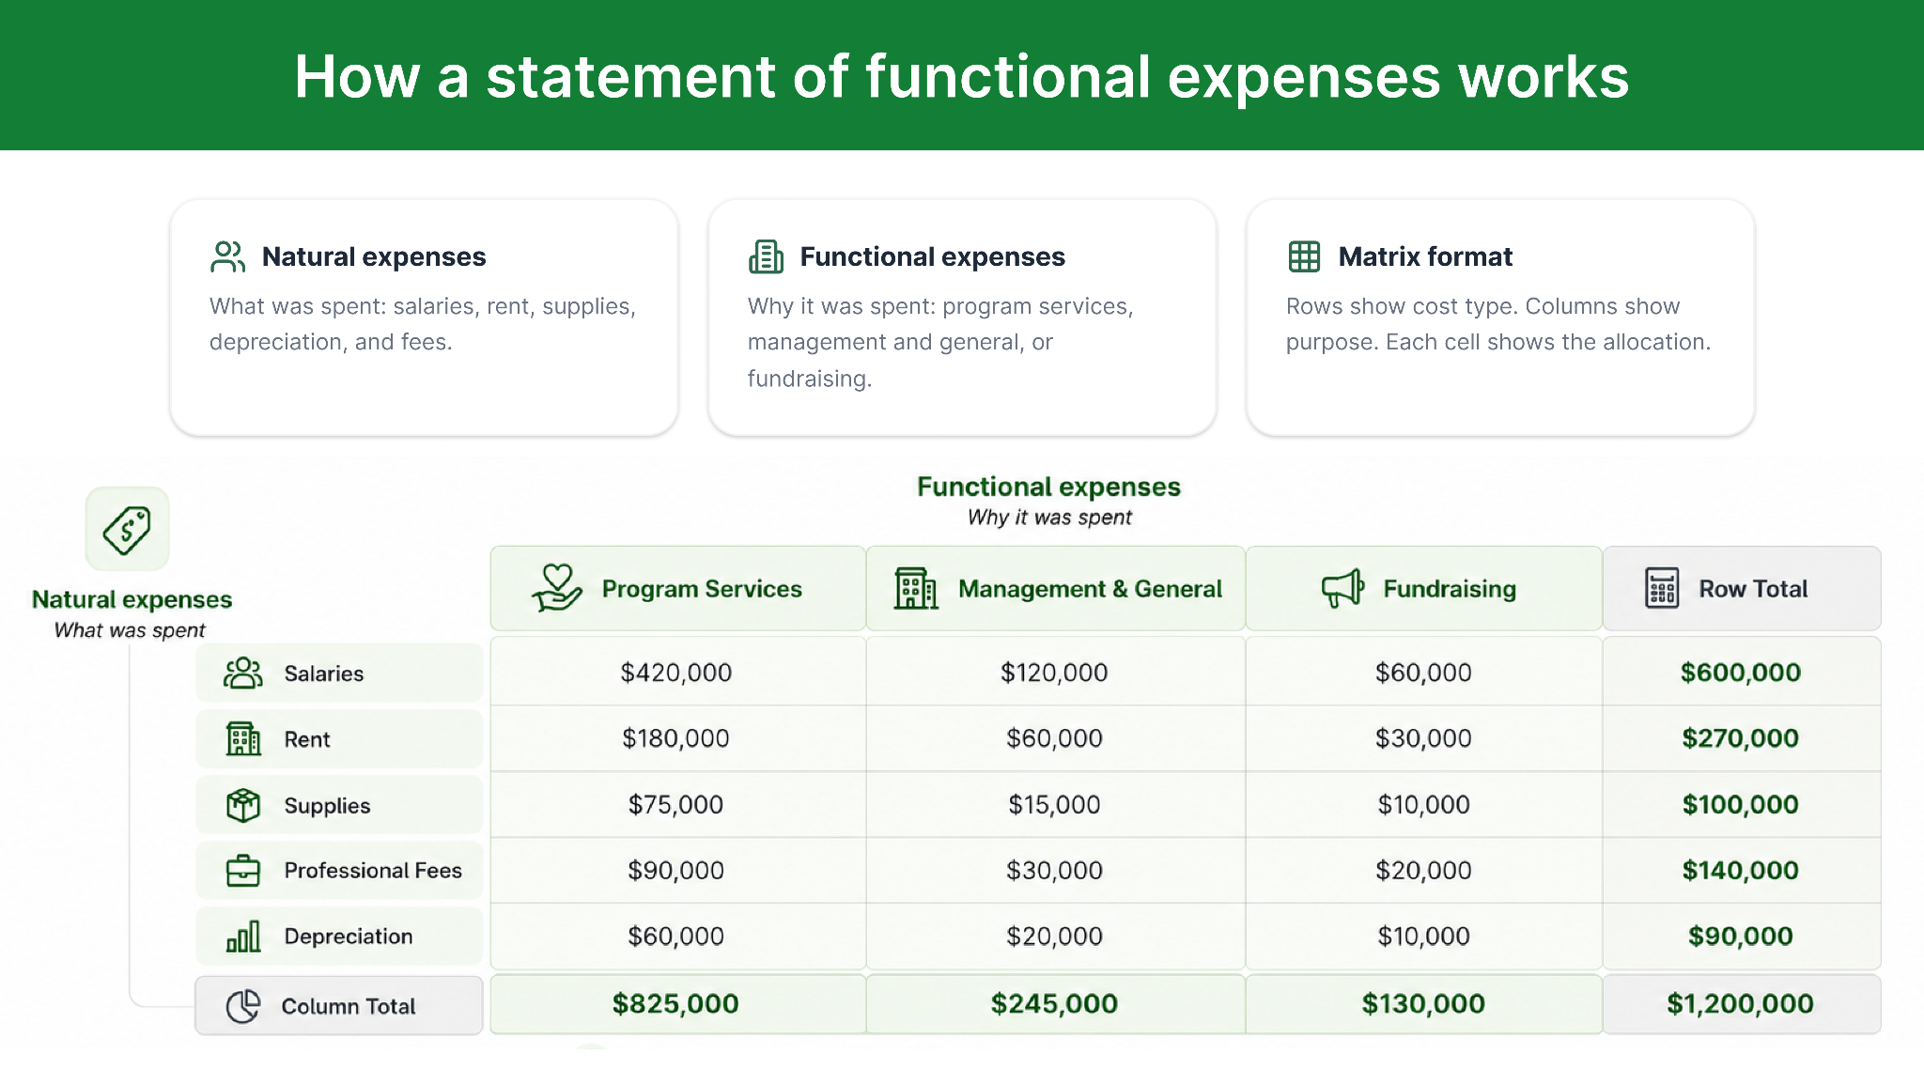
Task: Click the $420,000 Salaries program cell
Action: [676, 673]
